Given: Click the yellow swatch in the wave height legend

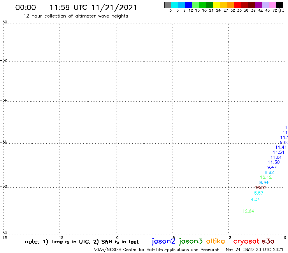Looking at the screenshot, I should click(216, 5).
